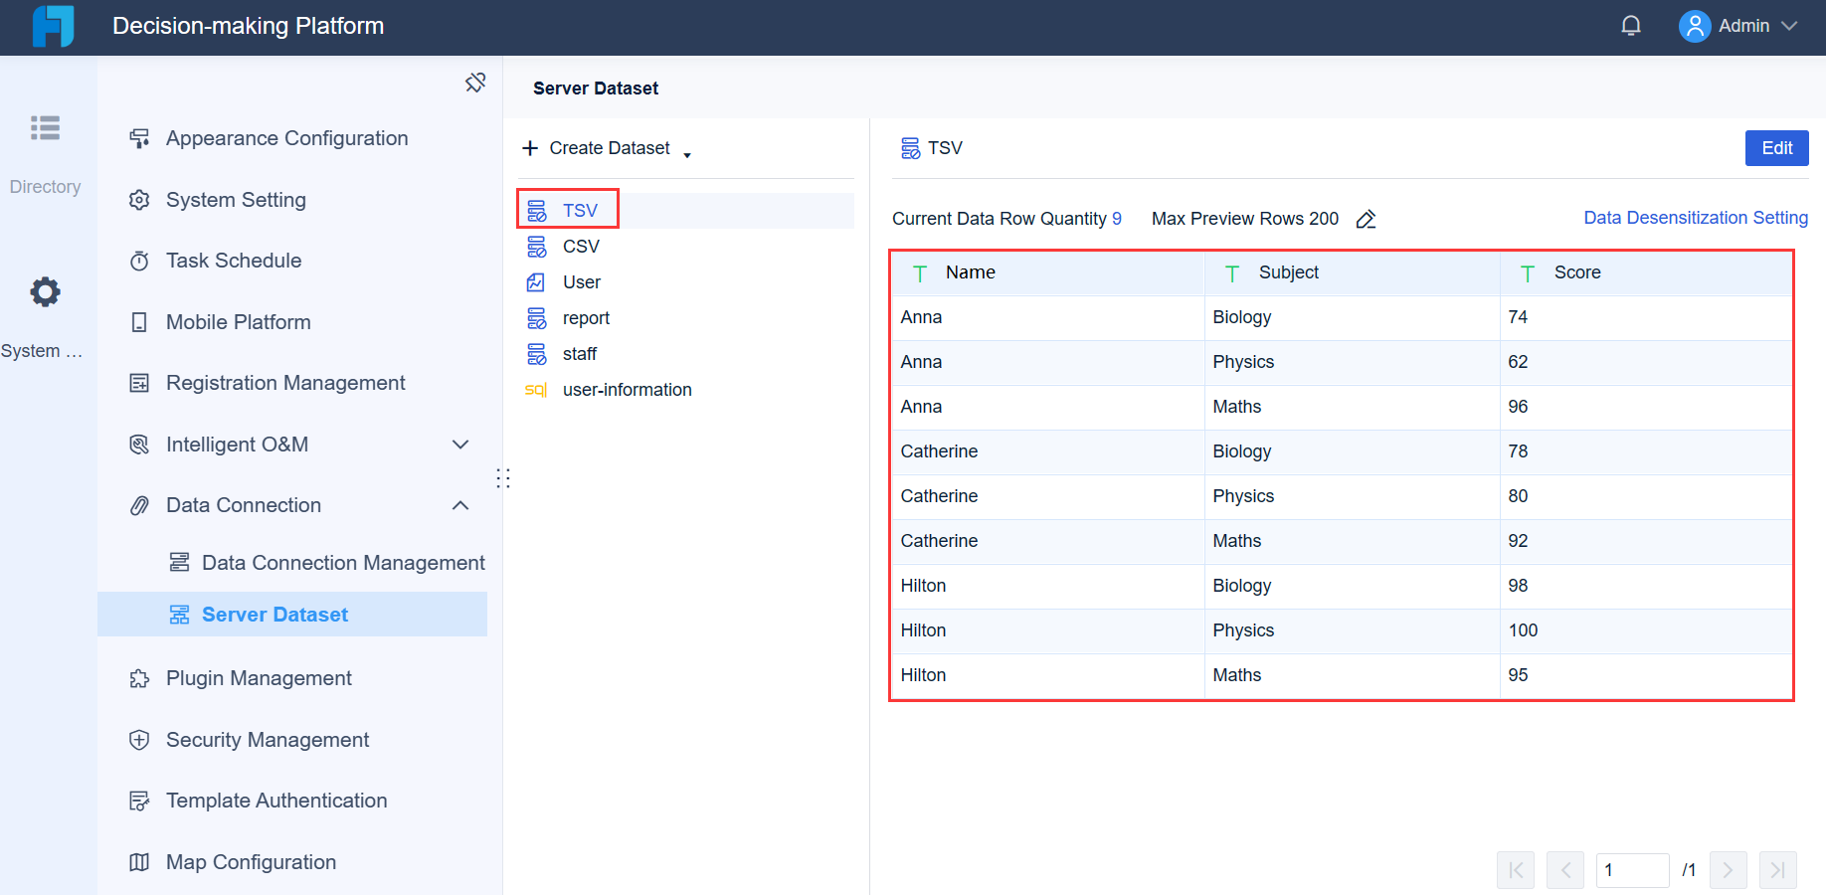
Task: Expand the Create Dataset dropdown
Action: pos(687,152)
